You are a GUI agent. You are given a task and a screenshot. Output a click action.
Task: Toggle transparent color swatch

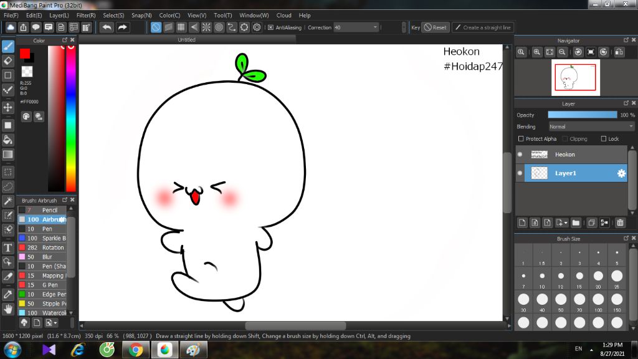(27, 72)
